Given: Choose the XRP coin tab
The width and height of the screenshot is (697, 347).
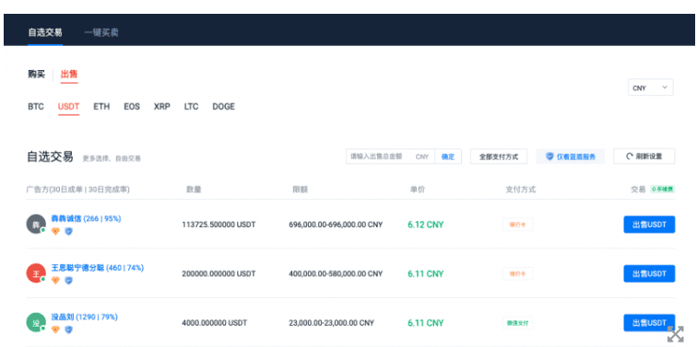Looking at the screenshot, I should pos(162,107).
